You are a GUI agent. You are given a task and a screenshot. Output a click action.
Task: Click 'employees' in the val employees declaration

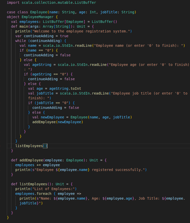point(29,22)
